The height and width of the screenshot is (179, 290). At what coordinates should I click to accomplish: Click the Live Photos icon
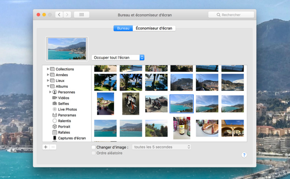coord(54,109)
